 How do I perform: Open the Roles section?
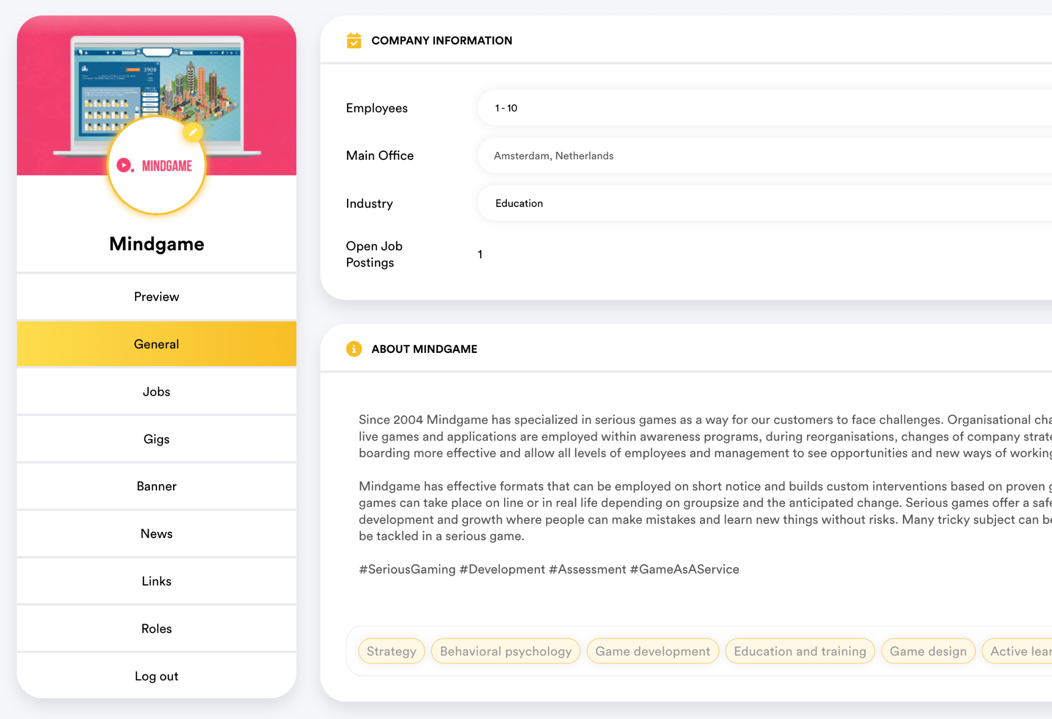(156, 628)
